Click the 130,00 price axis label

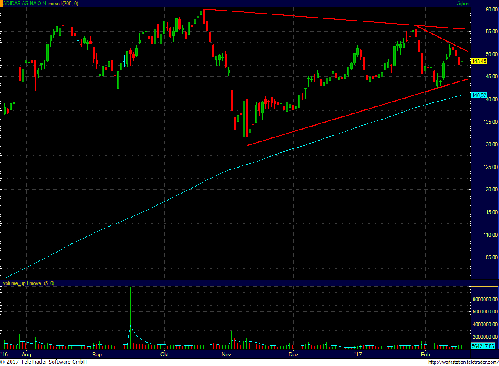pos(490,144)
